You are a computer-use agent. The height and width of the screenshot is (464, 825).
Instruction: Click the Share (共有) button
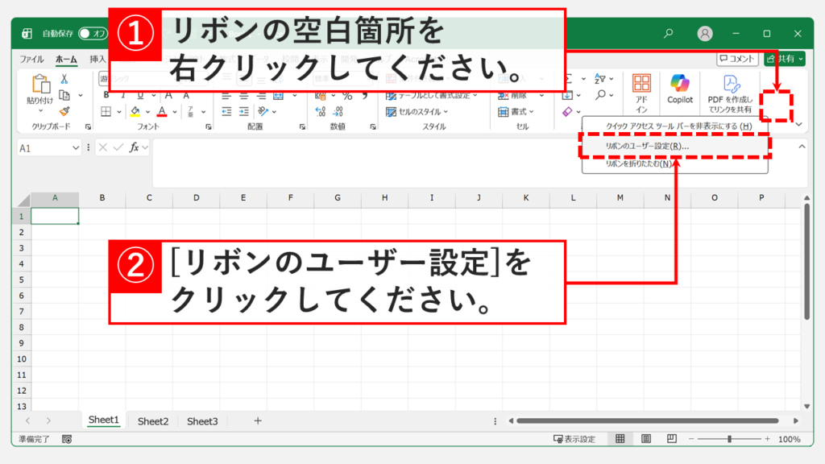(x=785, y=59)
